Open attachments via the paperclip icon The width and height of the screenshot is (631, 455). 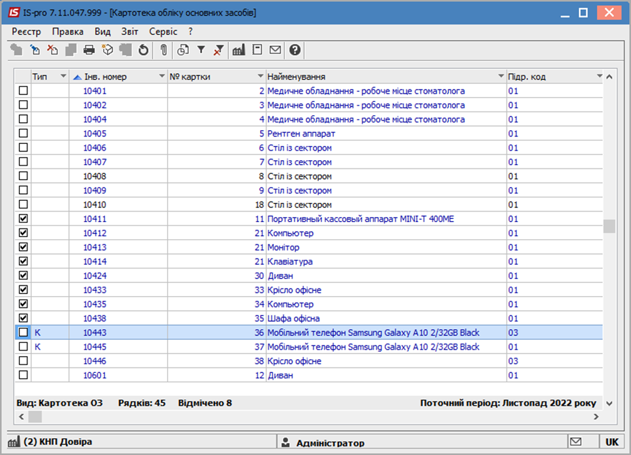163,50
